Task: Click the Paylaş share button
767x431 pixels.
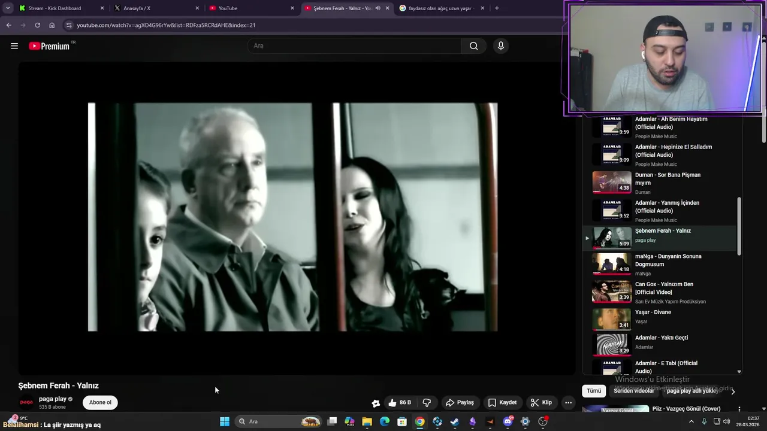Action: pyautogui.click(x=460, y=402)
